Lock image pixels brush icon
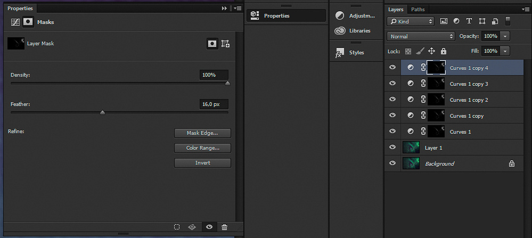Viewport: 532px width, 238px height. [x=420, y=51]
